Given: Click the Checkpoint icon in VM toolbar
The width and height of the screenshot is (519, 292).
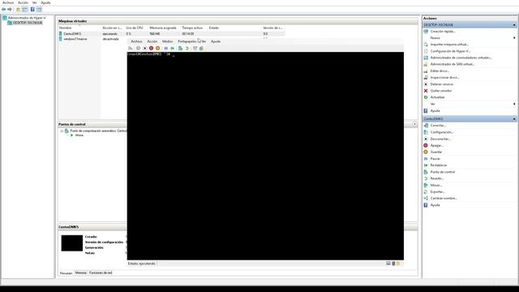Looking at the screenshot, I should [180, 49].
